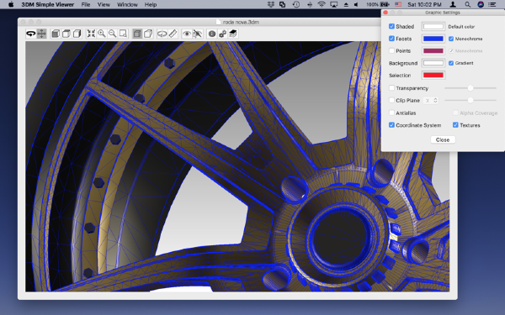Open the Window menu
The width and height of the screenshot is (505, 315).
click(x=127, y=4)
